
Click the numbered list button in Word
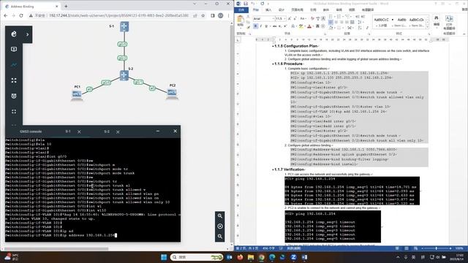point(339,17)
